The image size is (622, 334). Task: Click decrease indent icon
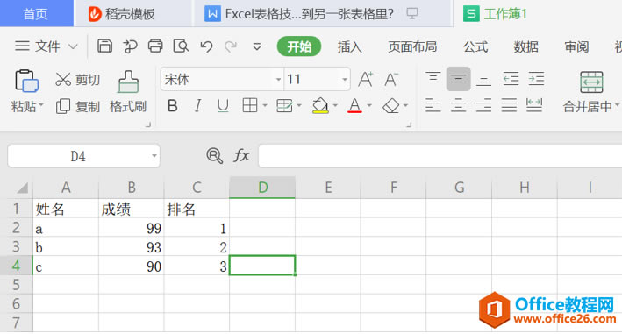[511, 79]
